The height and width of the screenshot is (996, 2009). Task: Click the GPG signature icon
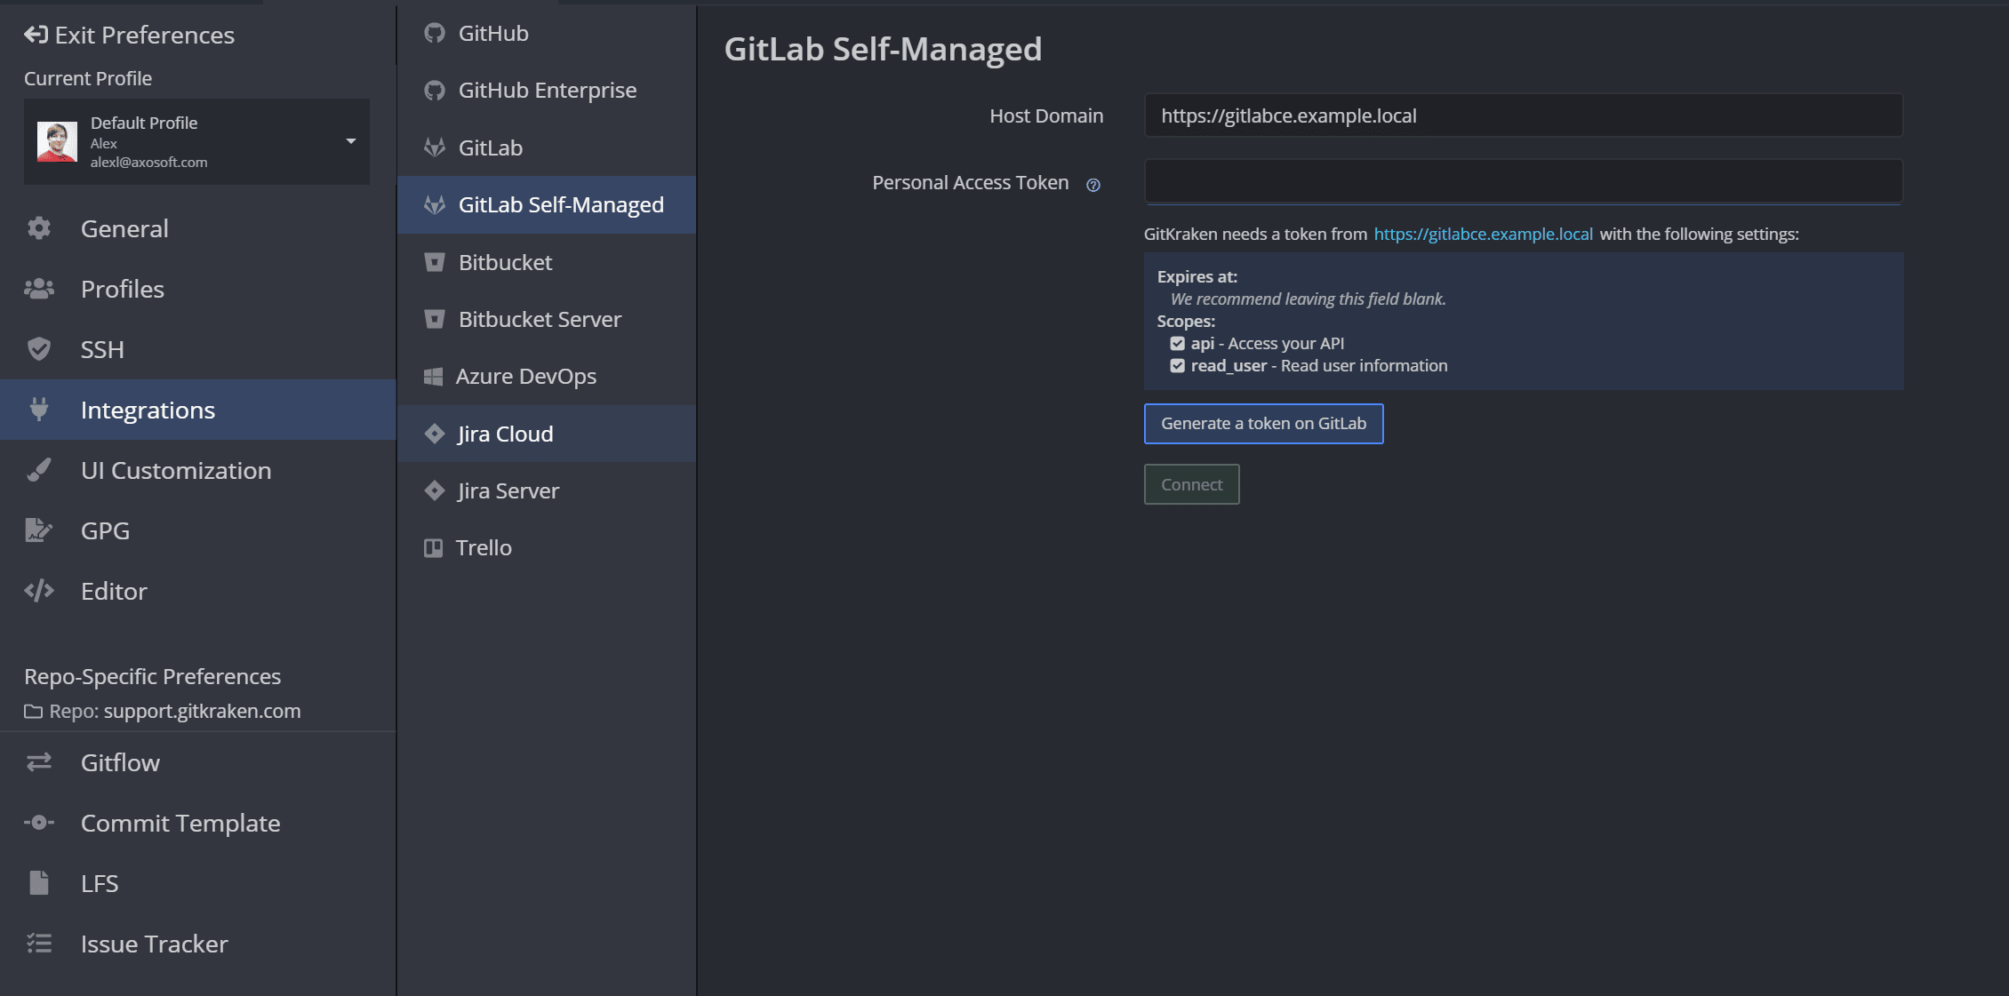tap(39, 530)
